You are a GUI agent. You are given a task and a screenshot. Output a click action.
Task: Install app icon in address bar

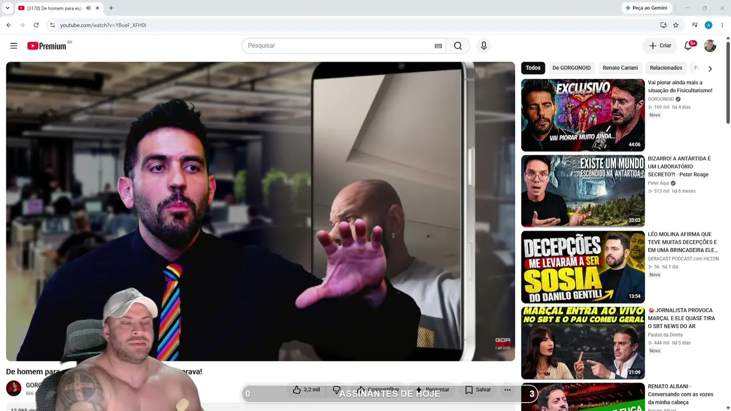click(663, 25)
